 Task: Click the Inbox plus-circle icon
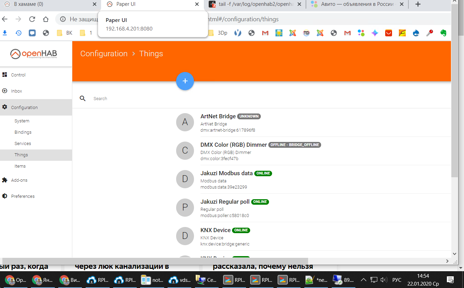tap(4, 91)
